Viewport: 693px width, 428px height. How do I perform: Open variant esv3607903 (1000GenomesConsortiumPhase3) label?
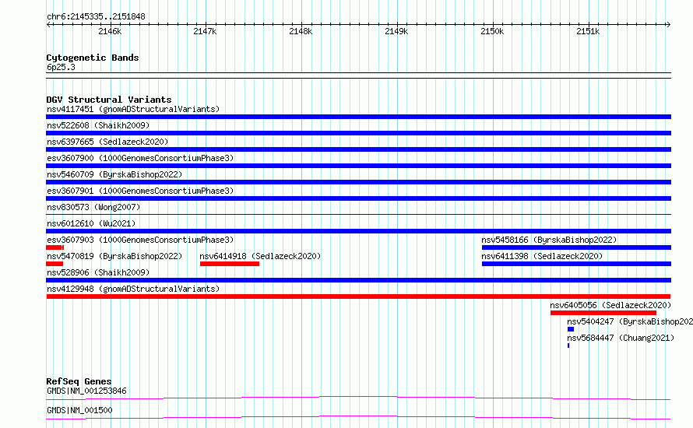[x=140, y=240]
